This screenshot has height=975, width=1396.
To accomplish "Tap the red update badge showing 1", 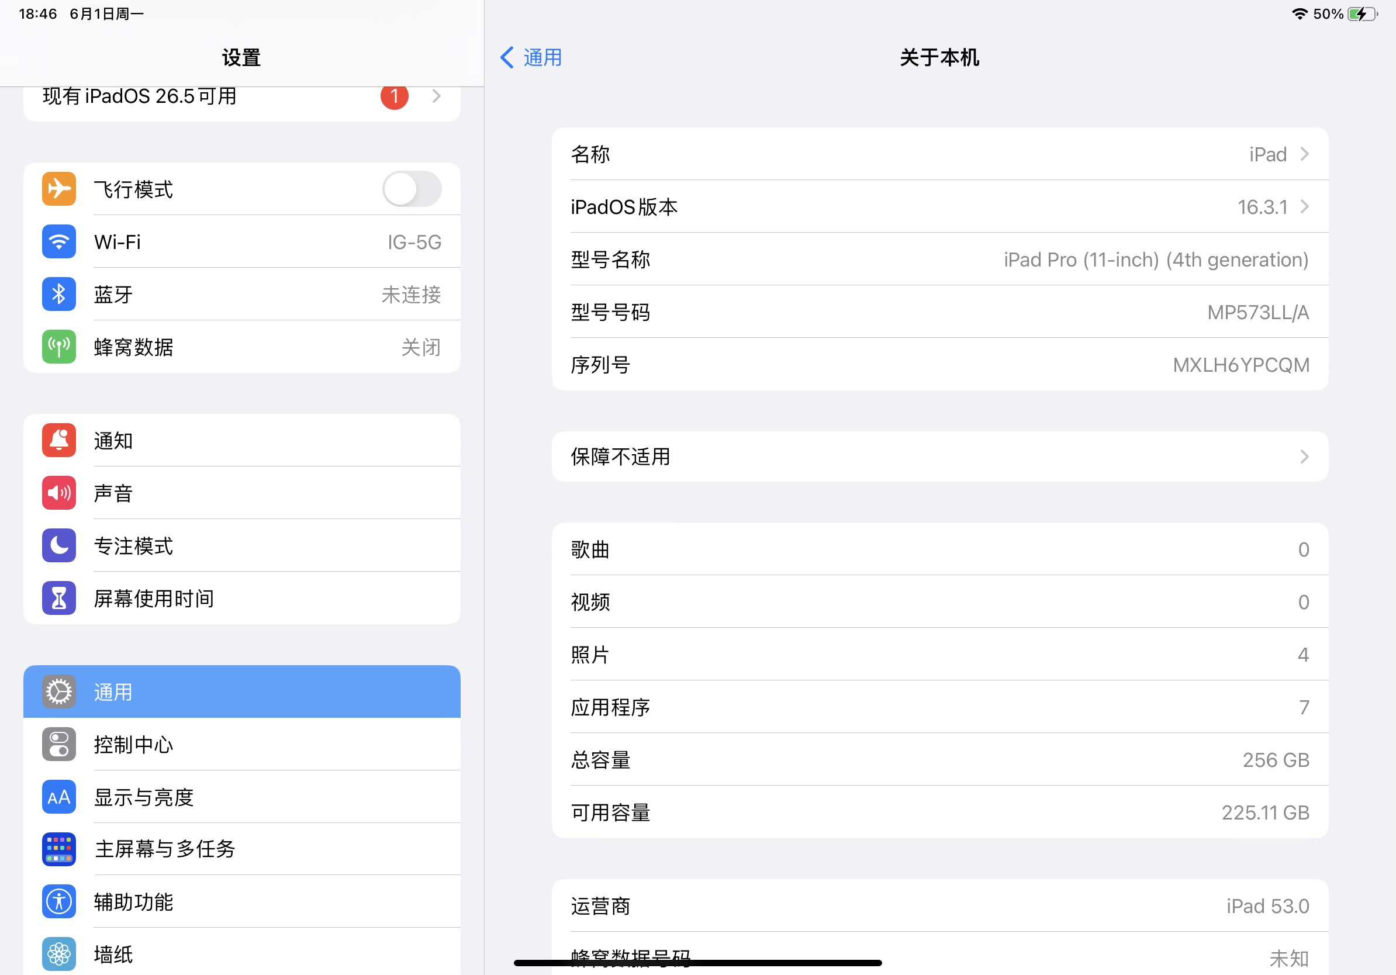I will coord(395,96).
